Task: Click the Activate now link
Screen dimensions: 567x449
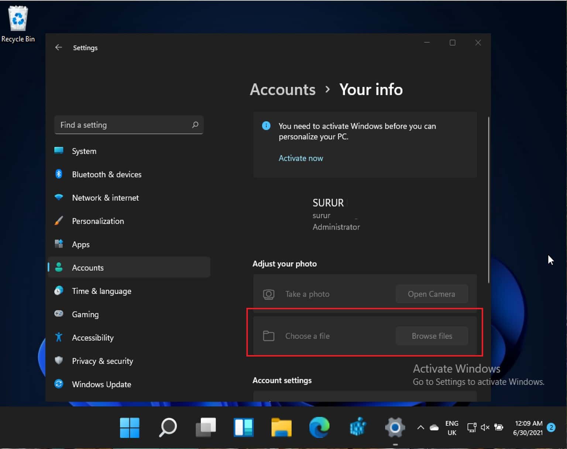Action: [301, 158]
